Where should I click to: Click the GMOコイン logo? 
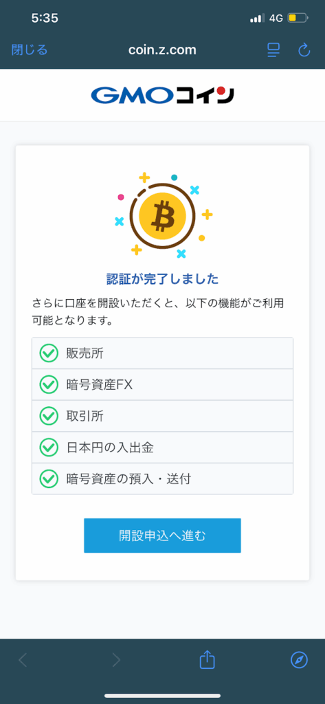coord(162,95)
